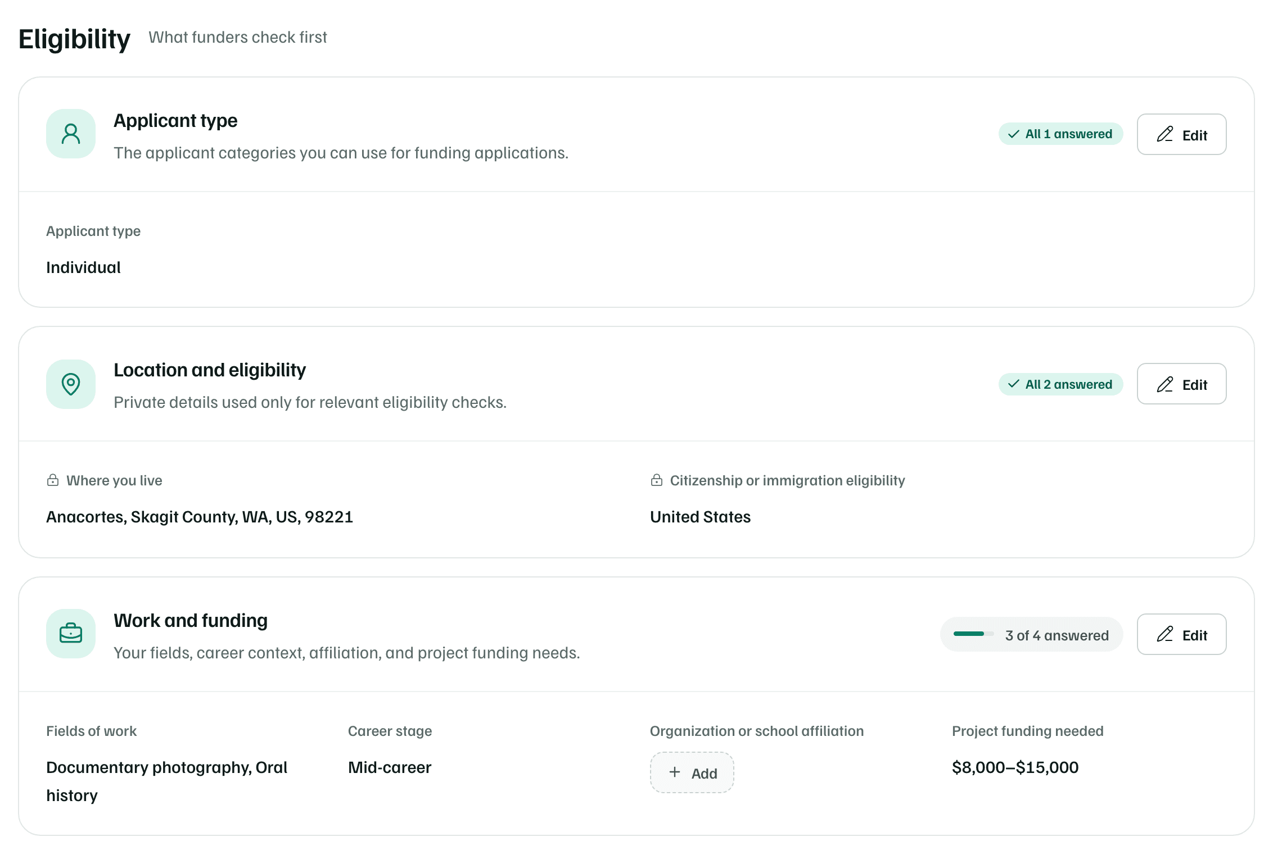Select the 'Individual' applicant type value
Screen dimensions: 1273x855
(x=83, y=267)
